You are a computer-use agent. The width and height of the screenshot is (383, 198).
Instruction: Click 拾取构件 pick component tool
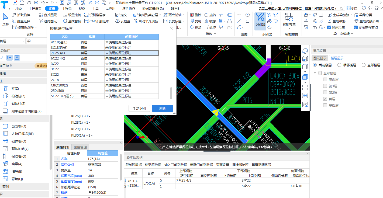point(21,15)
